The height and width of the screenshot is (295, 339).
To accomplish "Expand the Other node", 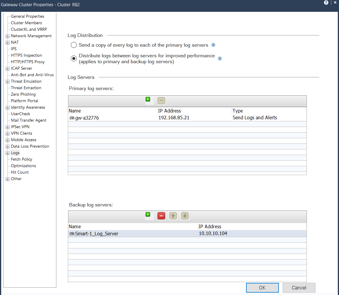I will (7, 179).
